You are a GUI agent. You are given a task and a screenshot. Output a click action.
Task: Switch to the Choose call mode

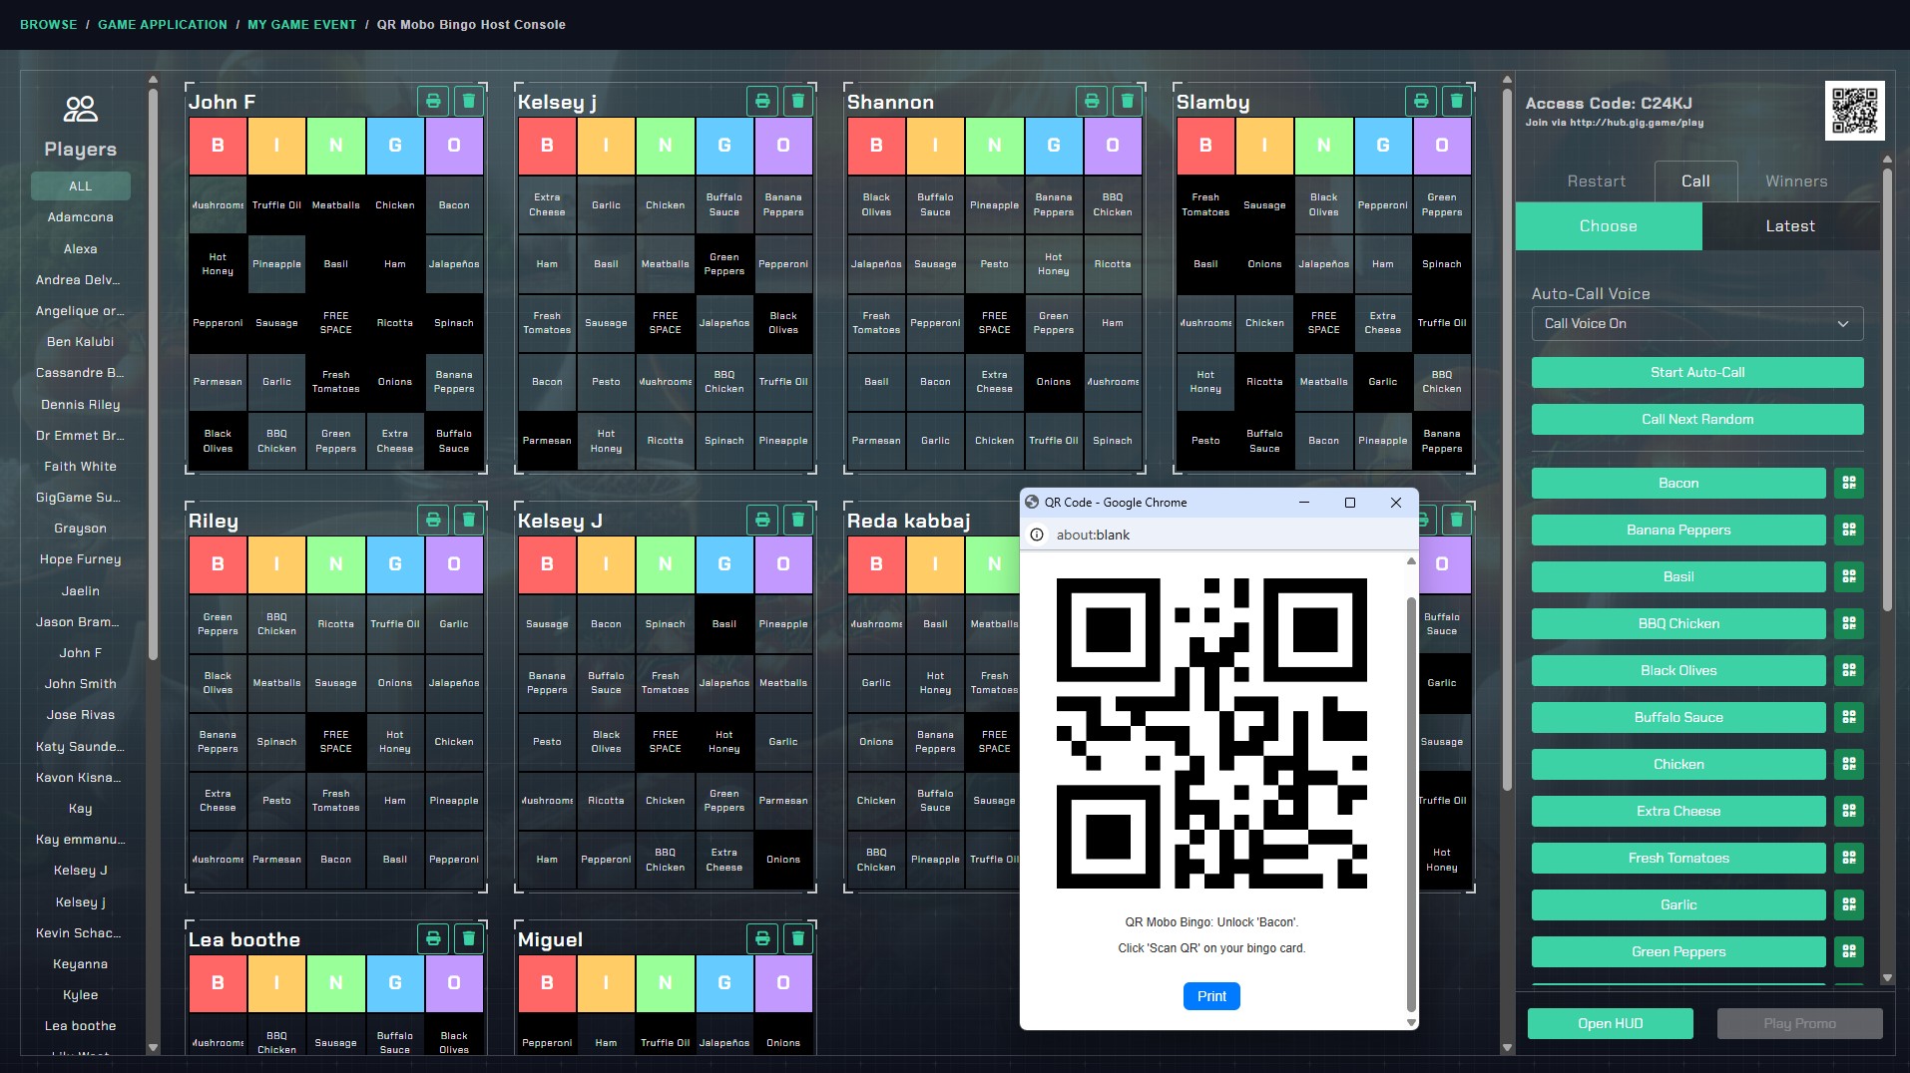pyautogui.click(x=1608, y=226)
